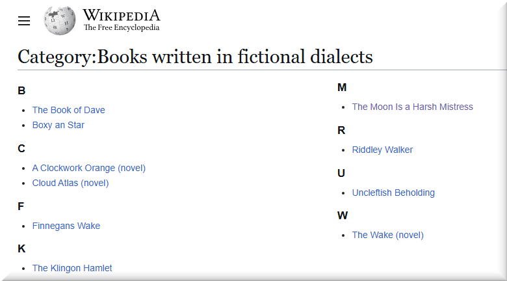Visit the Finnegans Wake article
The width and height of the screenshot is (507, 281).
[66, 226]
